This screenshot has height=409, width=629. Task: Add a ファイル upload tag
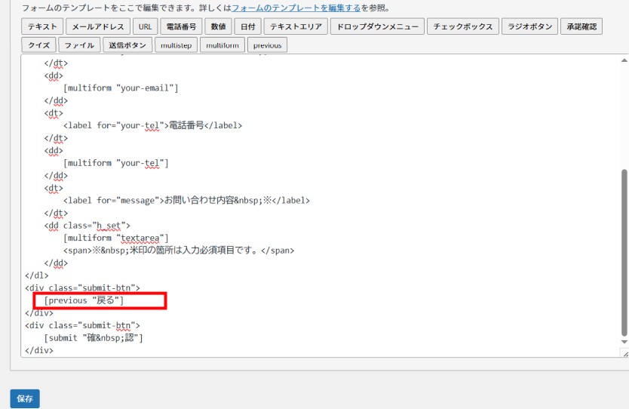point(80,45)
